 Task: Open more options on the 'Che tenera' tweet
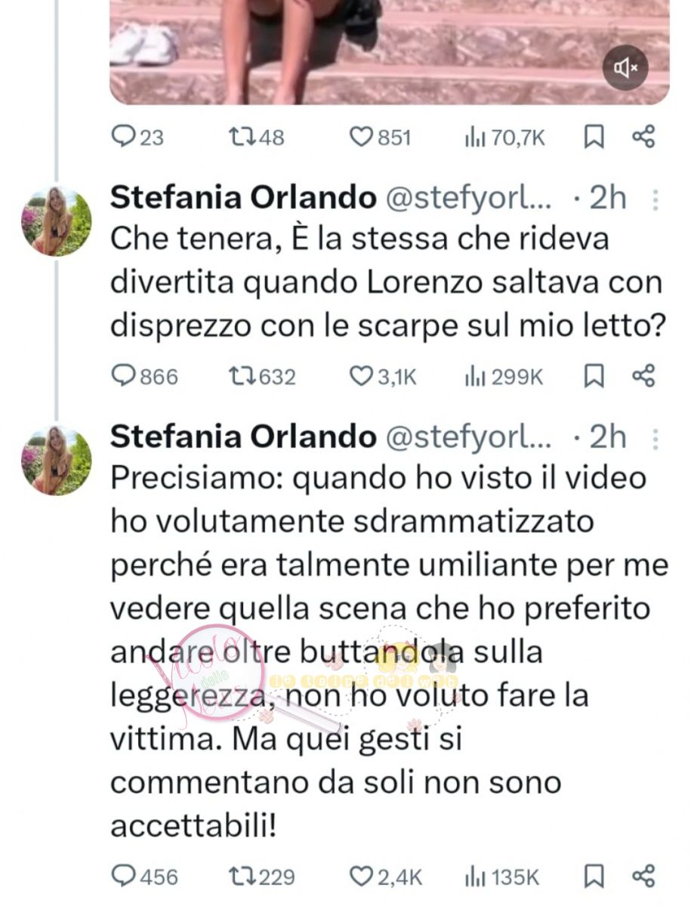click(656, 199)
